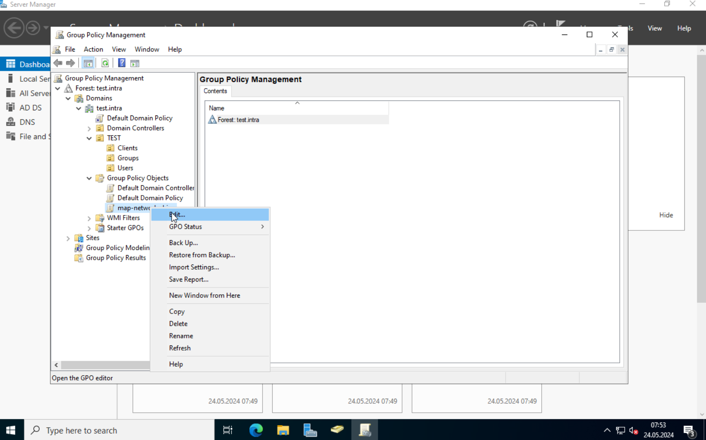
Task: Open the File menu
Action: click(x=70, y=49)
